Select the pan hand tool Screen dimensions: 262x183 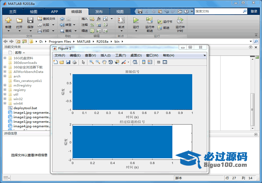pyautogui.click(x=104, y=62)
